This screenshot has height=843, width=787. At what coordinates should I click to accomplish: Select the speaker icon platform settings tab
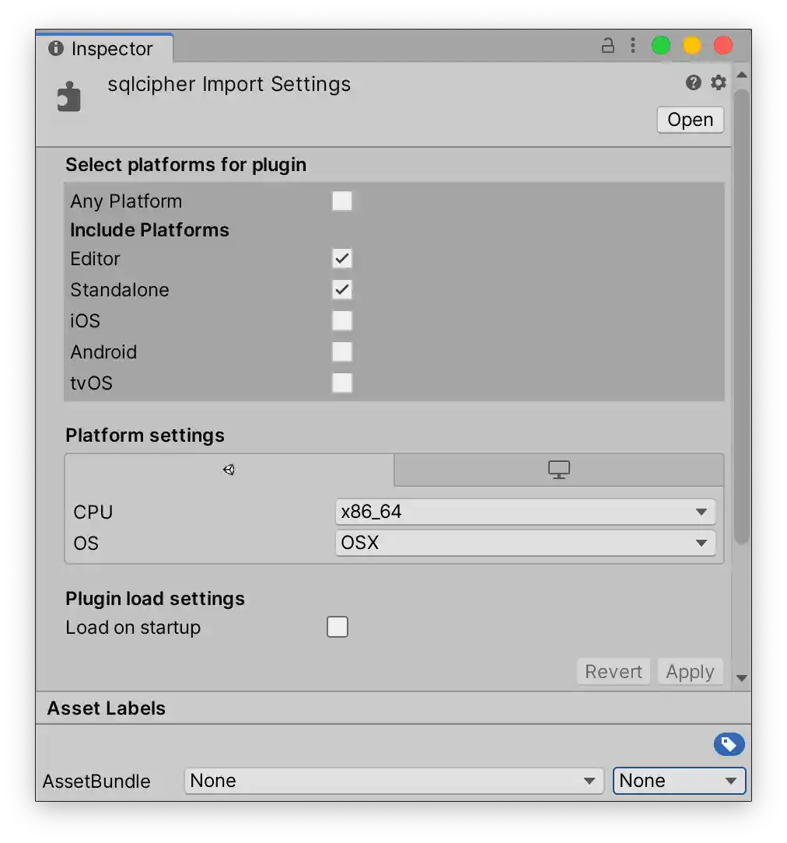pyautogui.click(x=229, y=470)
